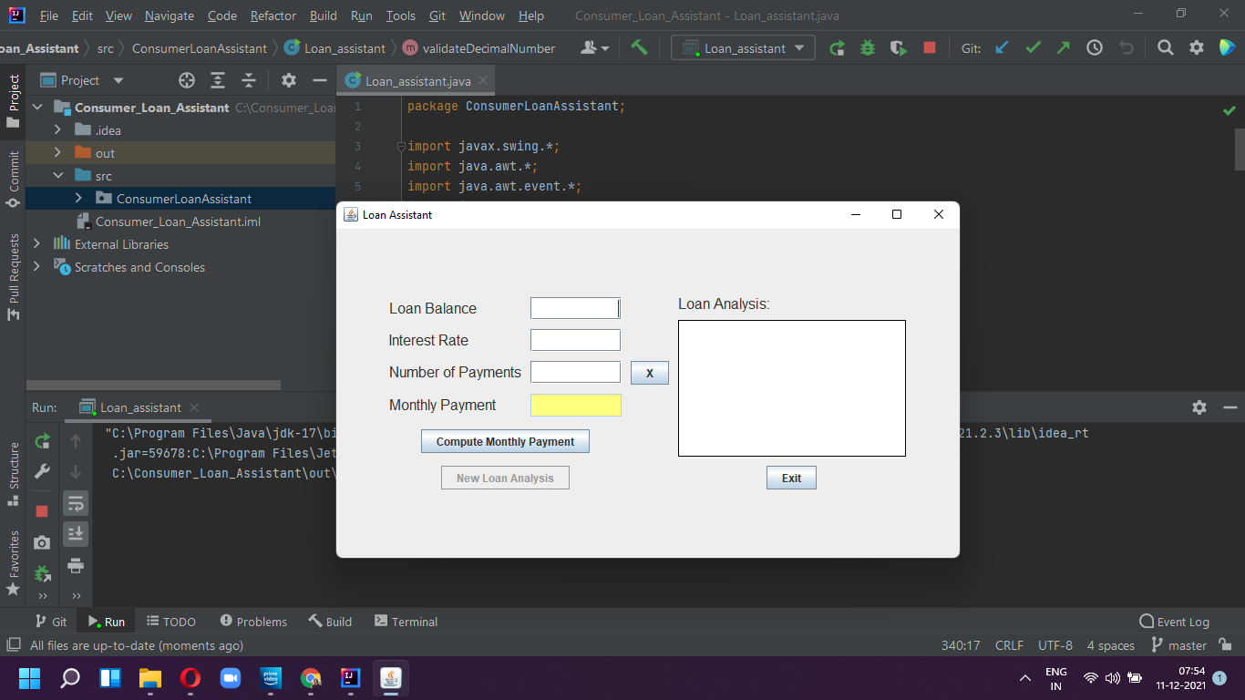Toggle soft-wrap in the console output
The width and height of the screenshot is (1245, 700).
(x=76, y=502)
